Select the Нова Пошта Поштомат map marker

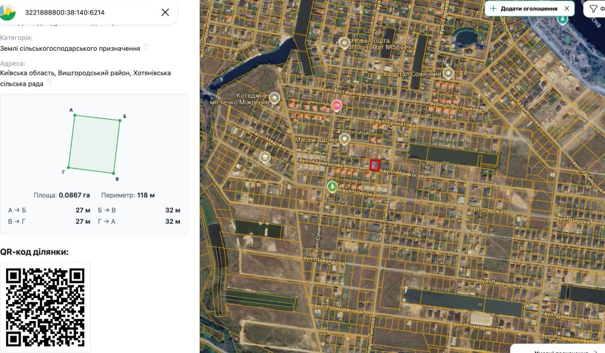pos(344,43)
